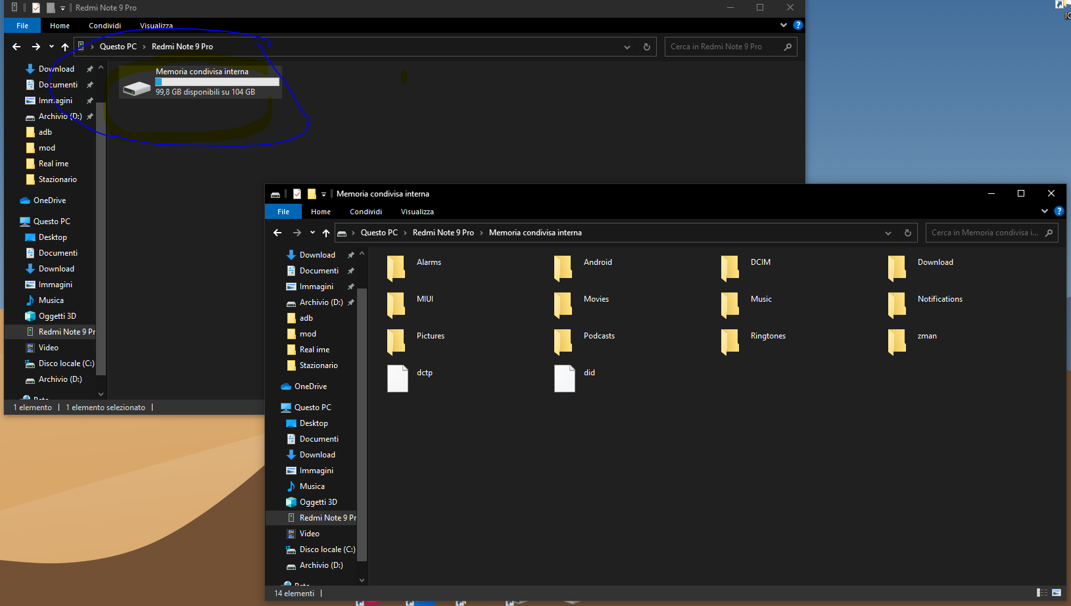
Task: Open Visualizza tab in front window
Action: (x=417, y=212)
